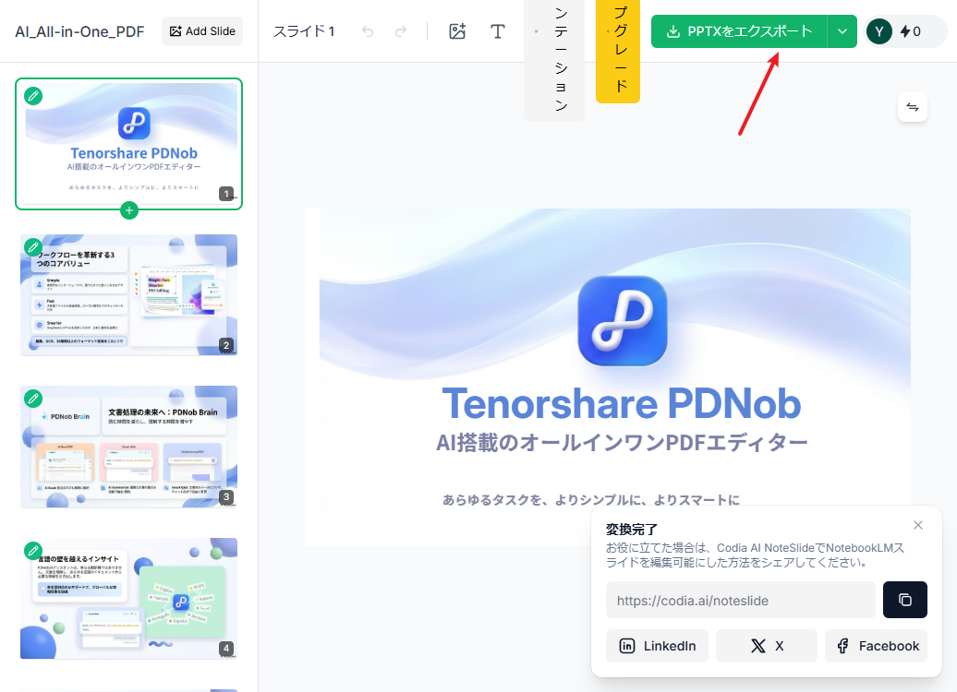957x692 pixels.
Task: Copy the share link with the copy icon
Action: [x=905, y=600]
